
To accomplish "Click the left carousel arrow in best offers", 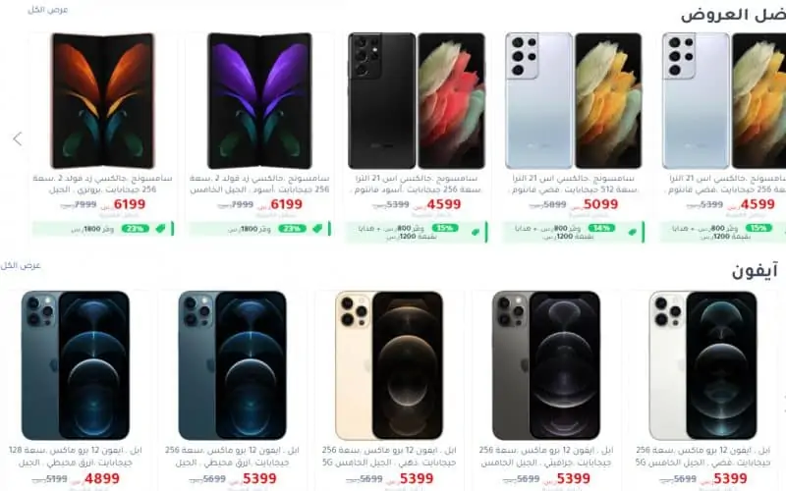I will click(18, 138).
